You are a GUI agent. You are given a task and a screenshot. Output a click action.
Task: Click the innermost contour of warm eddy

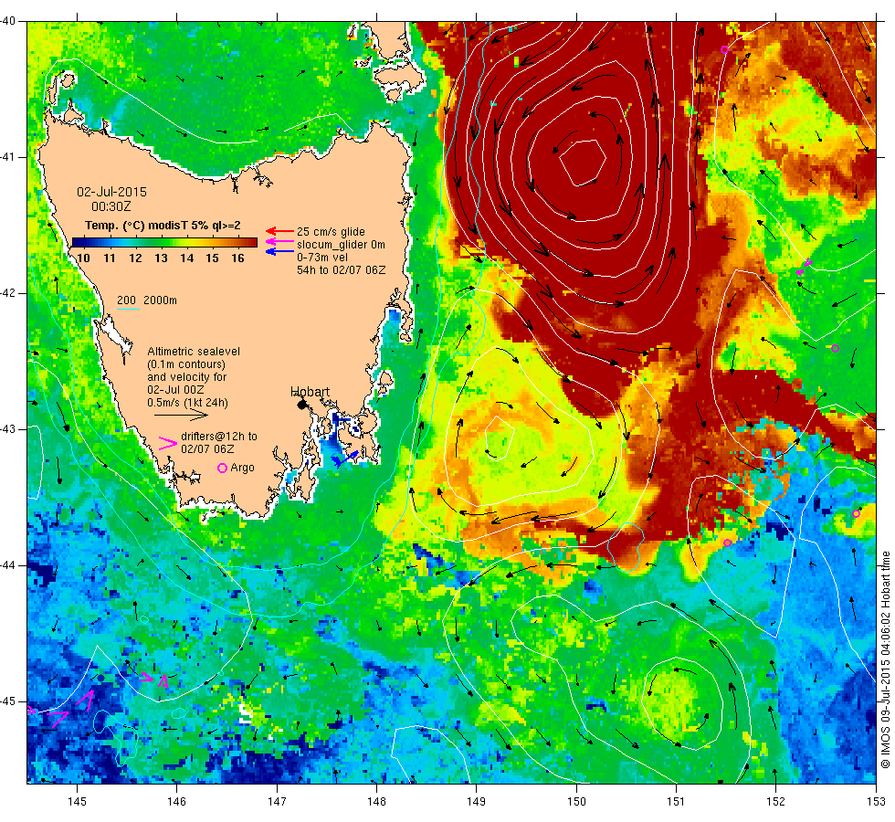coord(582,163)
